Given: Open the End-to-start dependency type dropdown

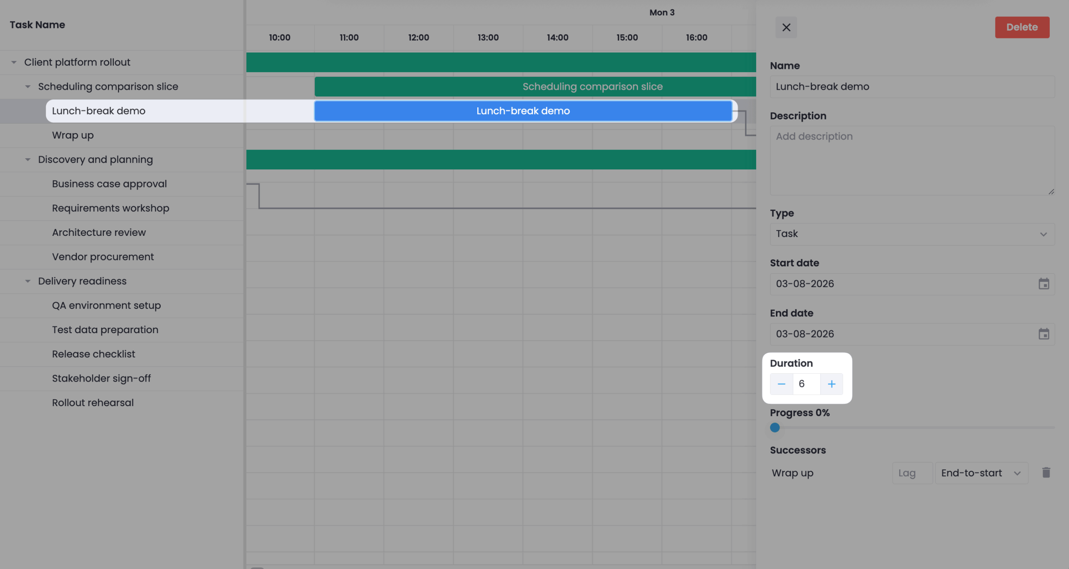Looking at the screenshot, I should [981, 473].
